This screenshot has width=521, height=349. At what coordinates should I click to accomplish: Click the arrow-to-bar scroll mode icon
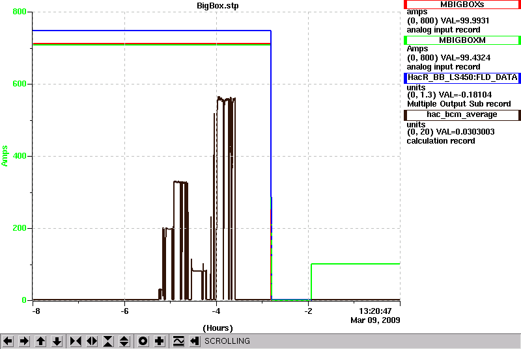[x=195, y=341]
